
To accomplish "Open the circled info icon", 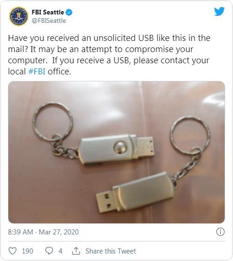I will [x=220, y=232].
